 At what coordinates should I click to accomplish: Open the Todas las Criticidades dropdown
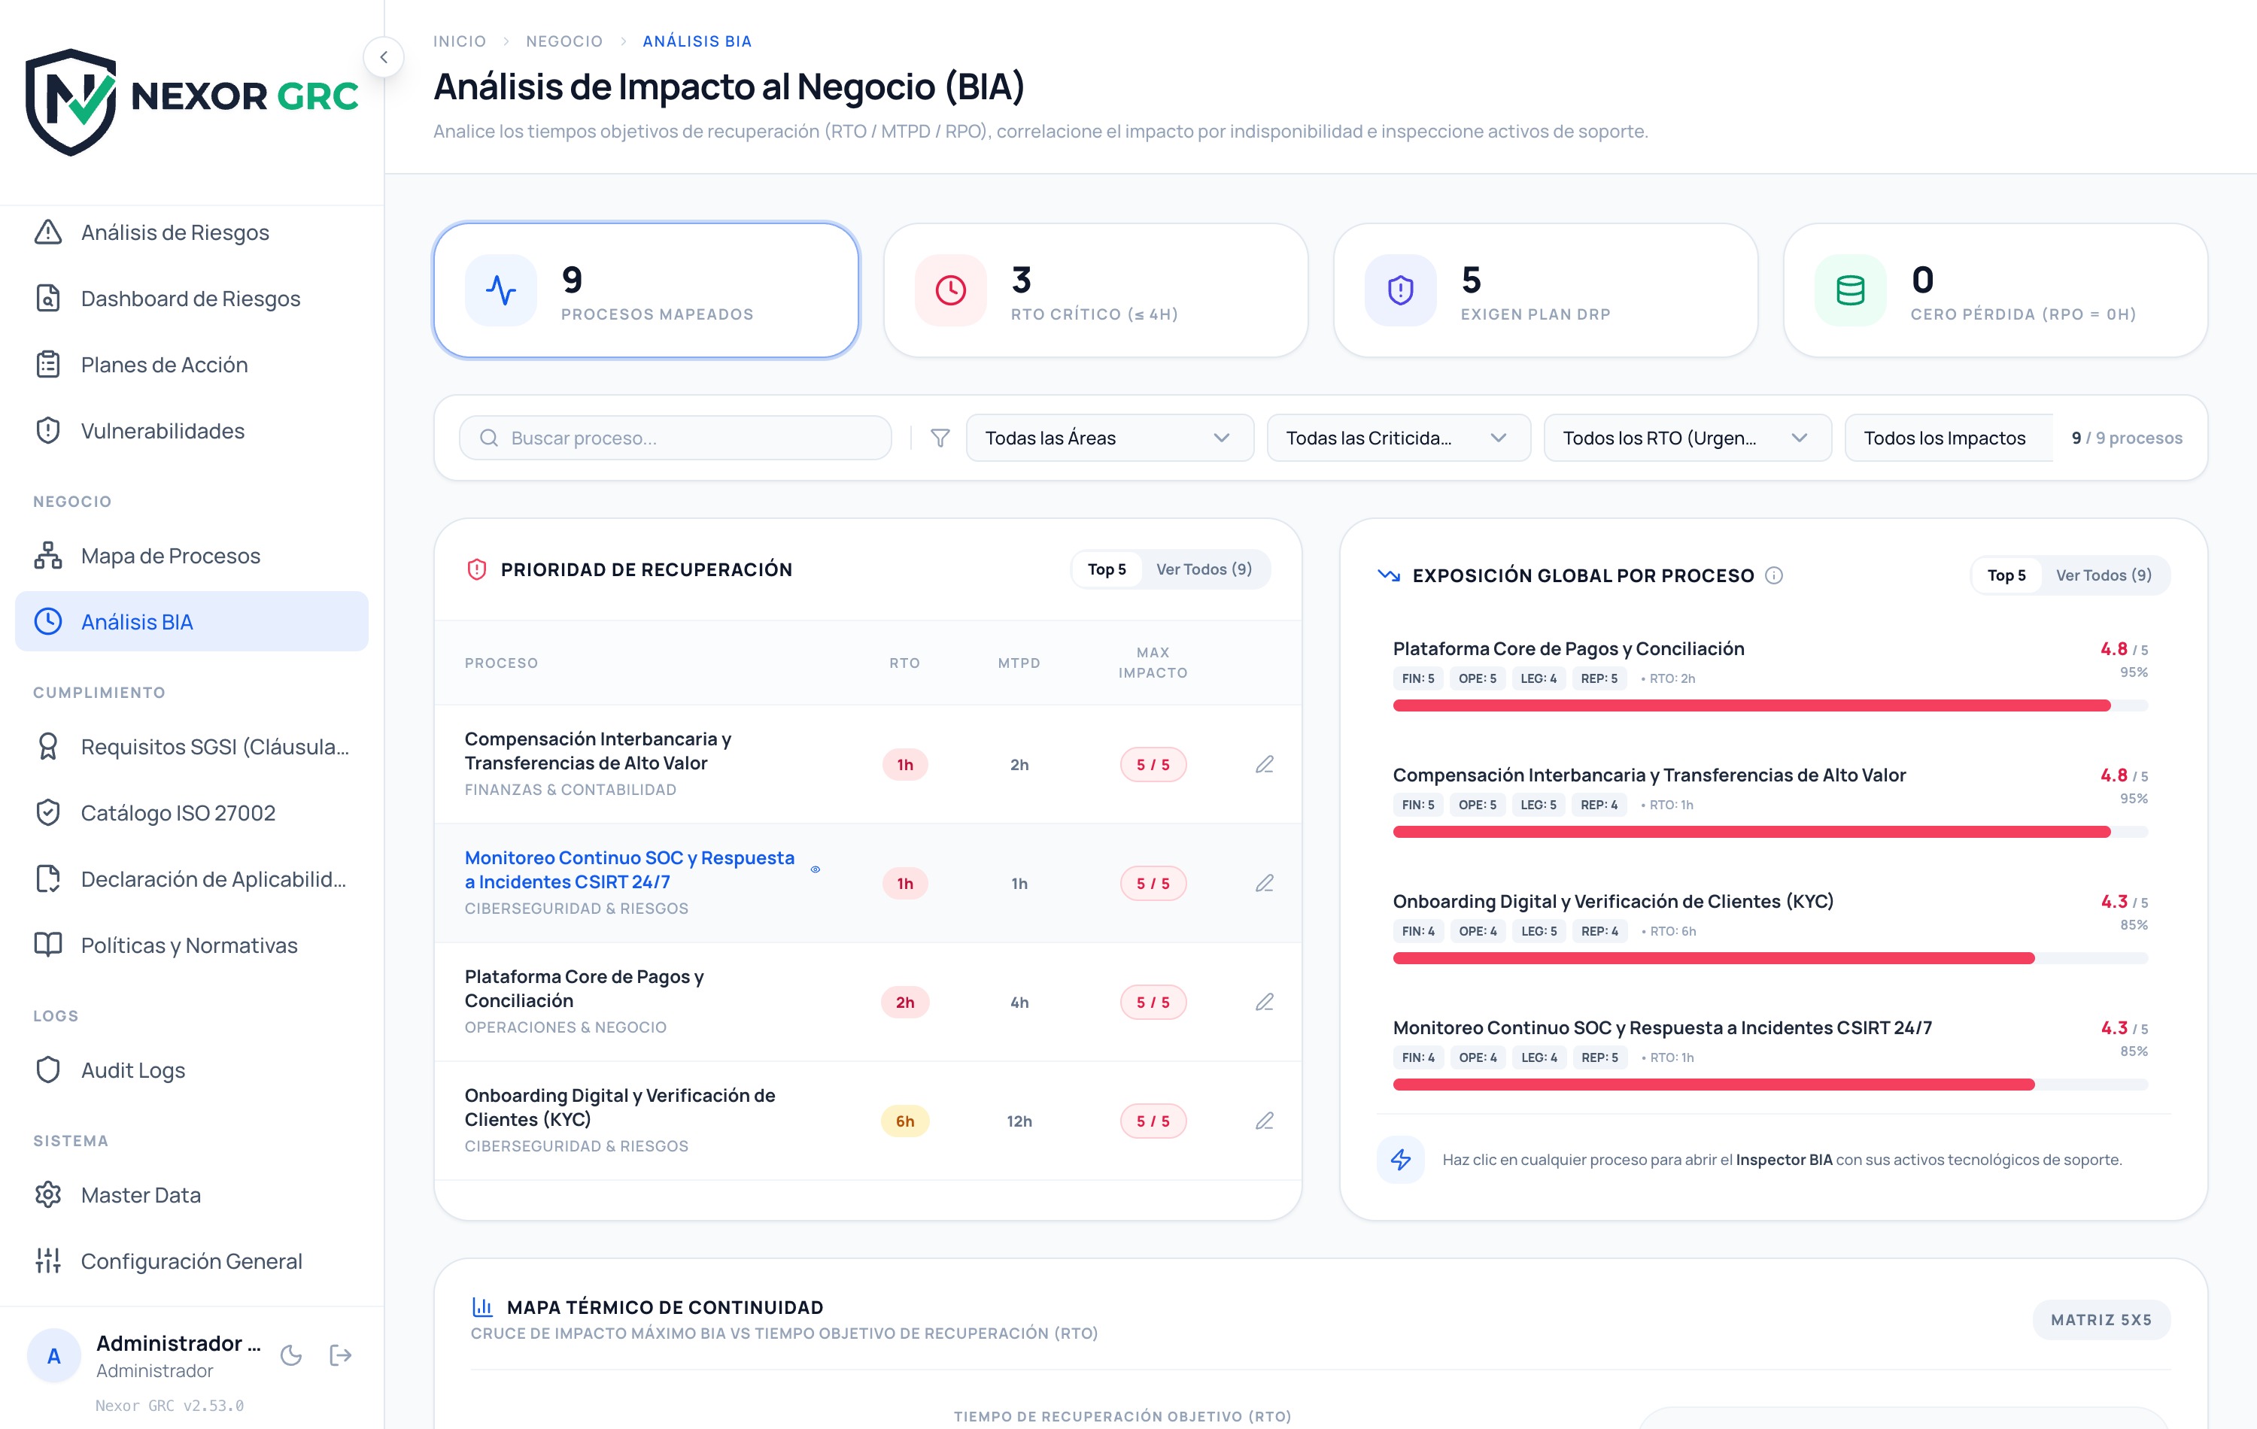(x=1398, y=438)
